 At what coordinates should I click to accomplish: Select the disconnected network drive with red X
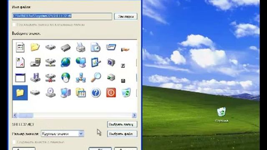[50, 78]
